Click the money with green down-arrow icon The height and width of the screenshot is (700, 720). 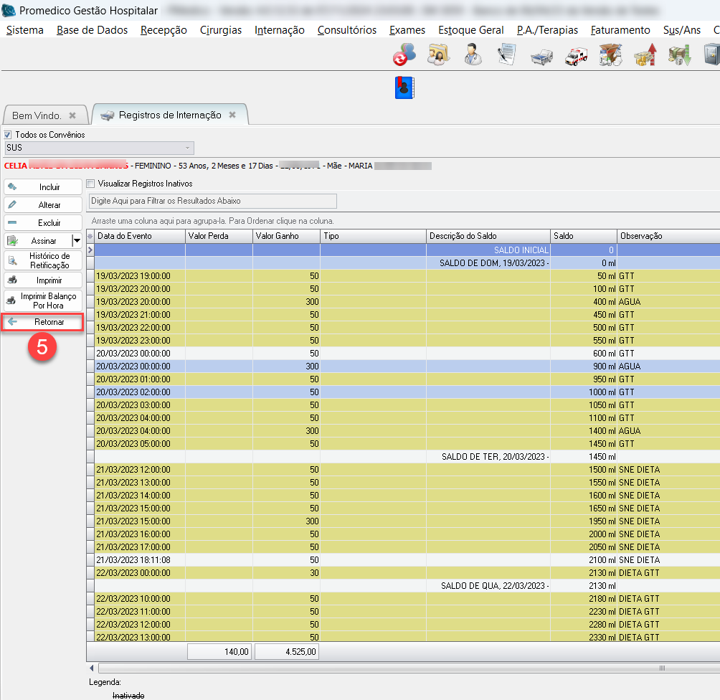[x=679, y=55]
